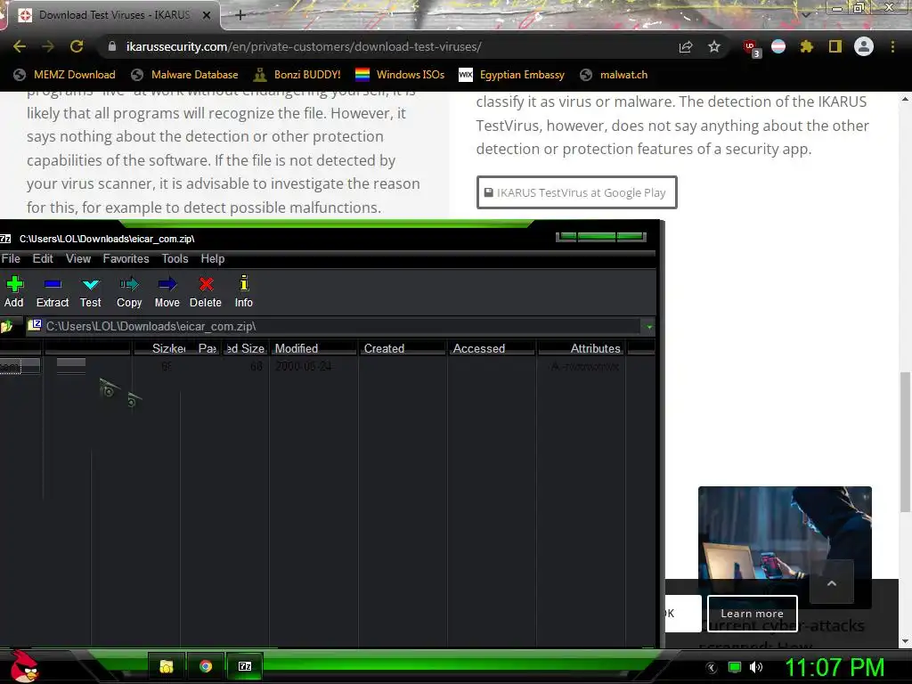Open the uBlock Origin extension icon
This screenshot has width=912, height=684.
(751, 48)
